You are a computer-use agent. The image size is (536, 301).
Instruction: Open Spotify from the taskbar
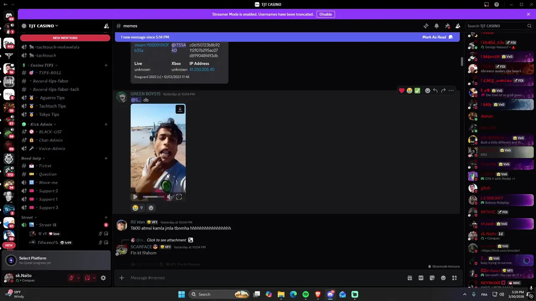pyautogui.click(x=306, y=294)
